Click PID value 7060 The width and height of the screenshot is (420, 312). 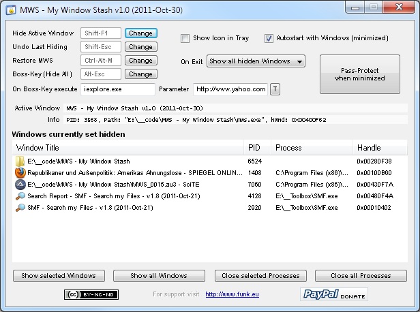point(255,185)
